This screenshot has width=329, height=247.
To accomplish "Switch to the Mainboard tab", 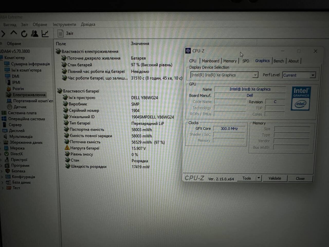I will click(210, 61).
